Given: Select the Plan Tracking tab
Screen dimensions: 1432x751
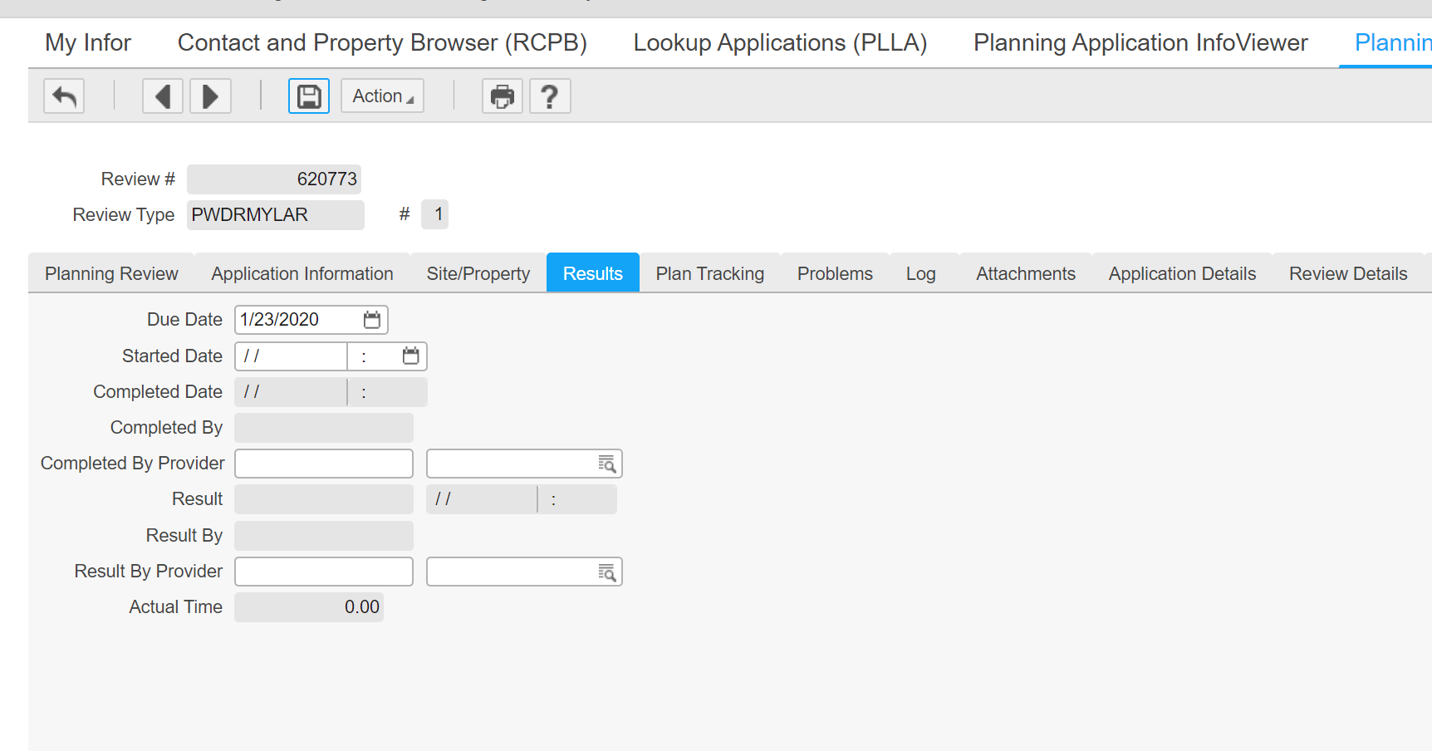Looking at the screenshot, I should pyautogui.click(x=710, y=273).
